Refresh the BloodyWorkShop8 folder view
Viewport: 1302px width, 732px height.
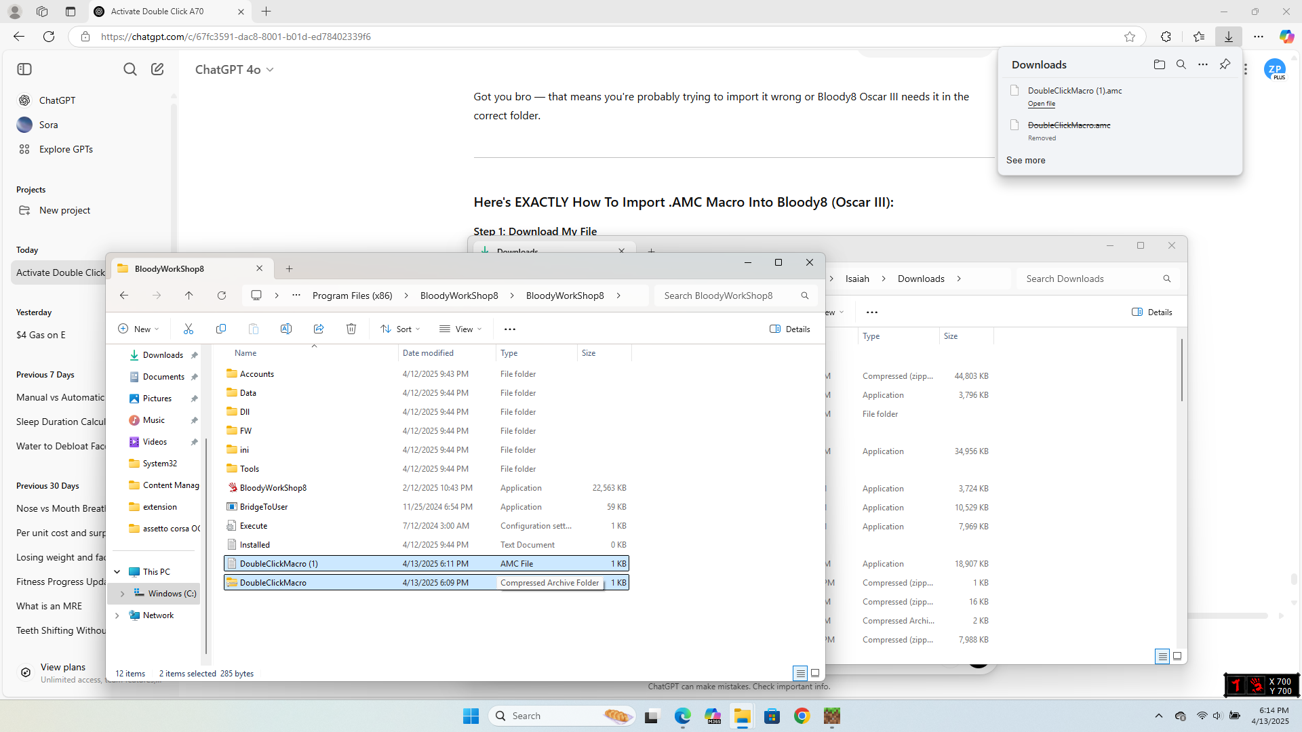click(x=222, y=296)
